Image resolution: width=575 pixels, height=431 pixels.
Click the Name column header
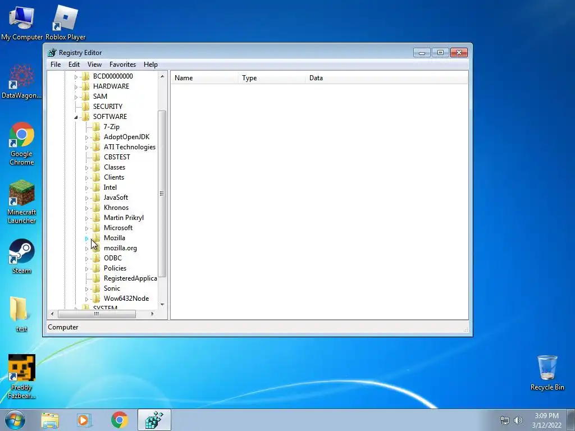point(204,78)
